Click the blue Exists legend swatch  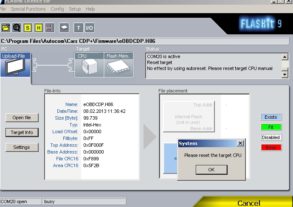[x=271, y=117]
